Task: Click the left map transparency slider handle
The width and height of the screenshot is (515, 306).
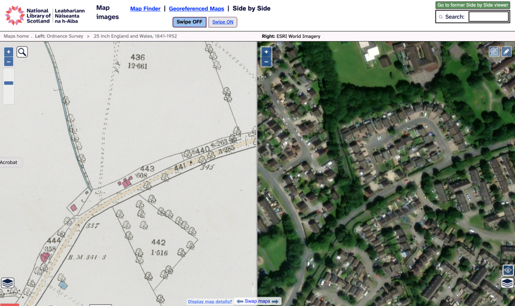Action: (x=9, y=83)
